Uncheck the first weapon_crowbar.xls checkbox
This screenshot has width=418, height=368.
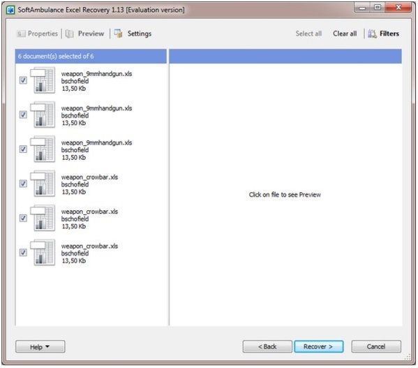[23, 183]
